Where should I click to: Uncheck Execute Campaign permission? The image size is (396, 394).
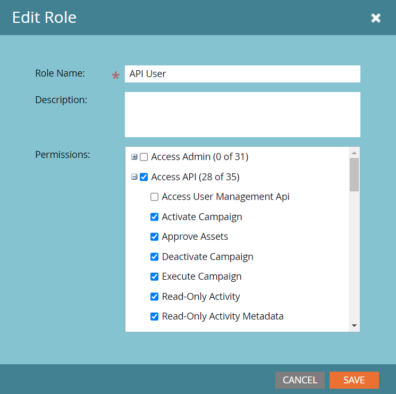pos(154,276)
